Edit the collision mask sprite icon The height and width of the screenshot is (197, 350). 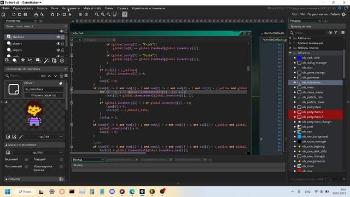pos(8,153)
